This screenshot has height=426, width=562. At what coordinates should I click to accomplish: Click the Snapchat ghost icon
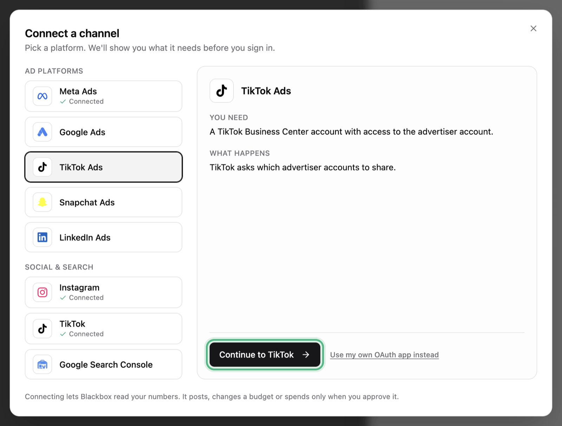(43, 202)
